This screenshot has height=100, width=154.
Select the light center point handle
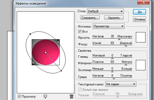click(x=46, y=53)
